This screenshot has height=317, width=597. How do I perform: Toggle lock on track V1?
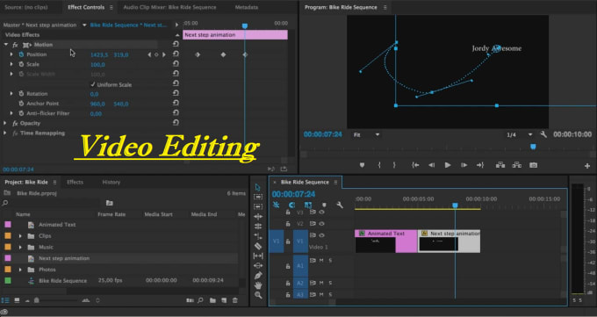(x=288, y=241)
